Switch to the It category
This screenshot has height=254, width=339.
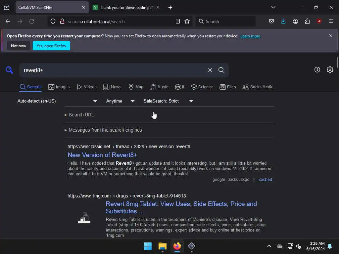click(179, 87)
